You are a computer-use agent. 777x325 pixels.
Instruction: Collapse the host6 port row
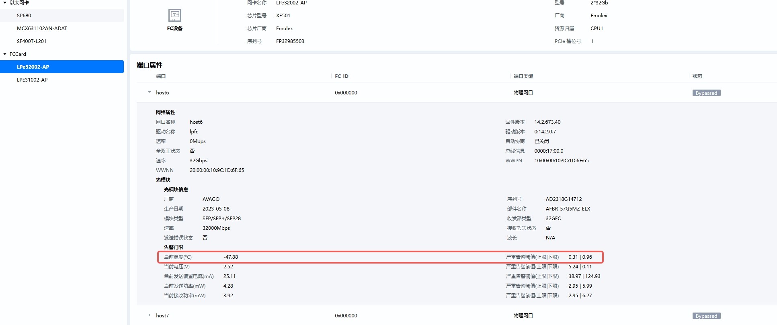pos(150,92)
